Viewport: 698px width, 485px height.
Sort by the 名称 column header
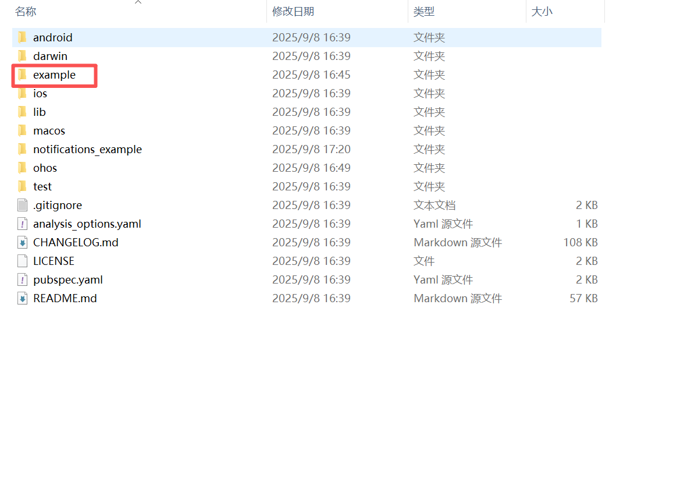[26, 11]
